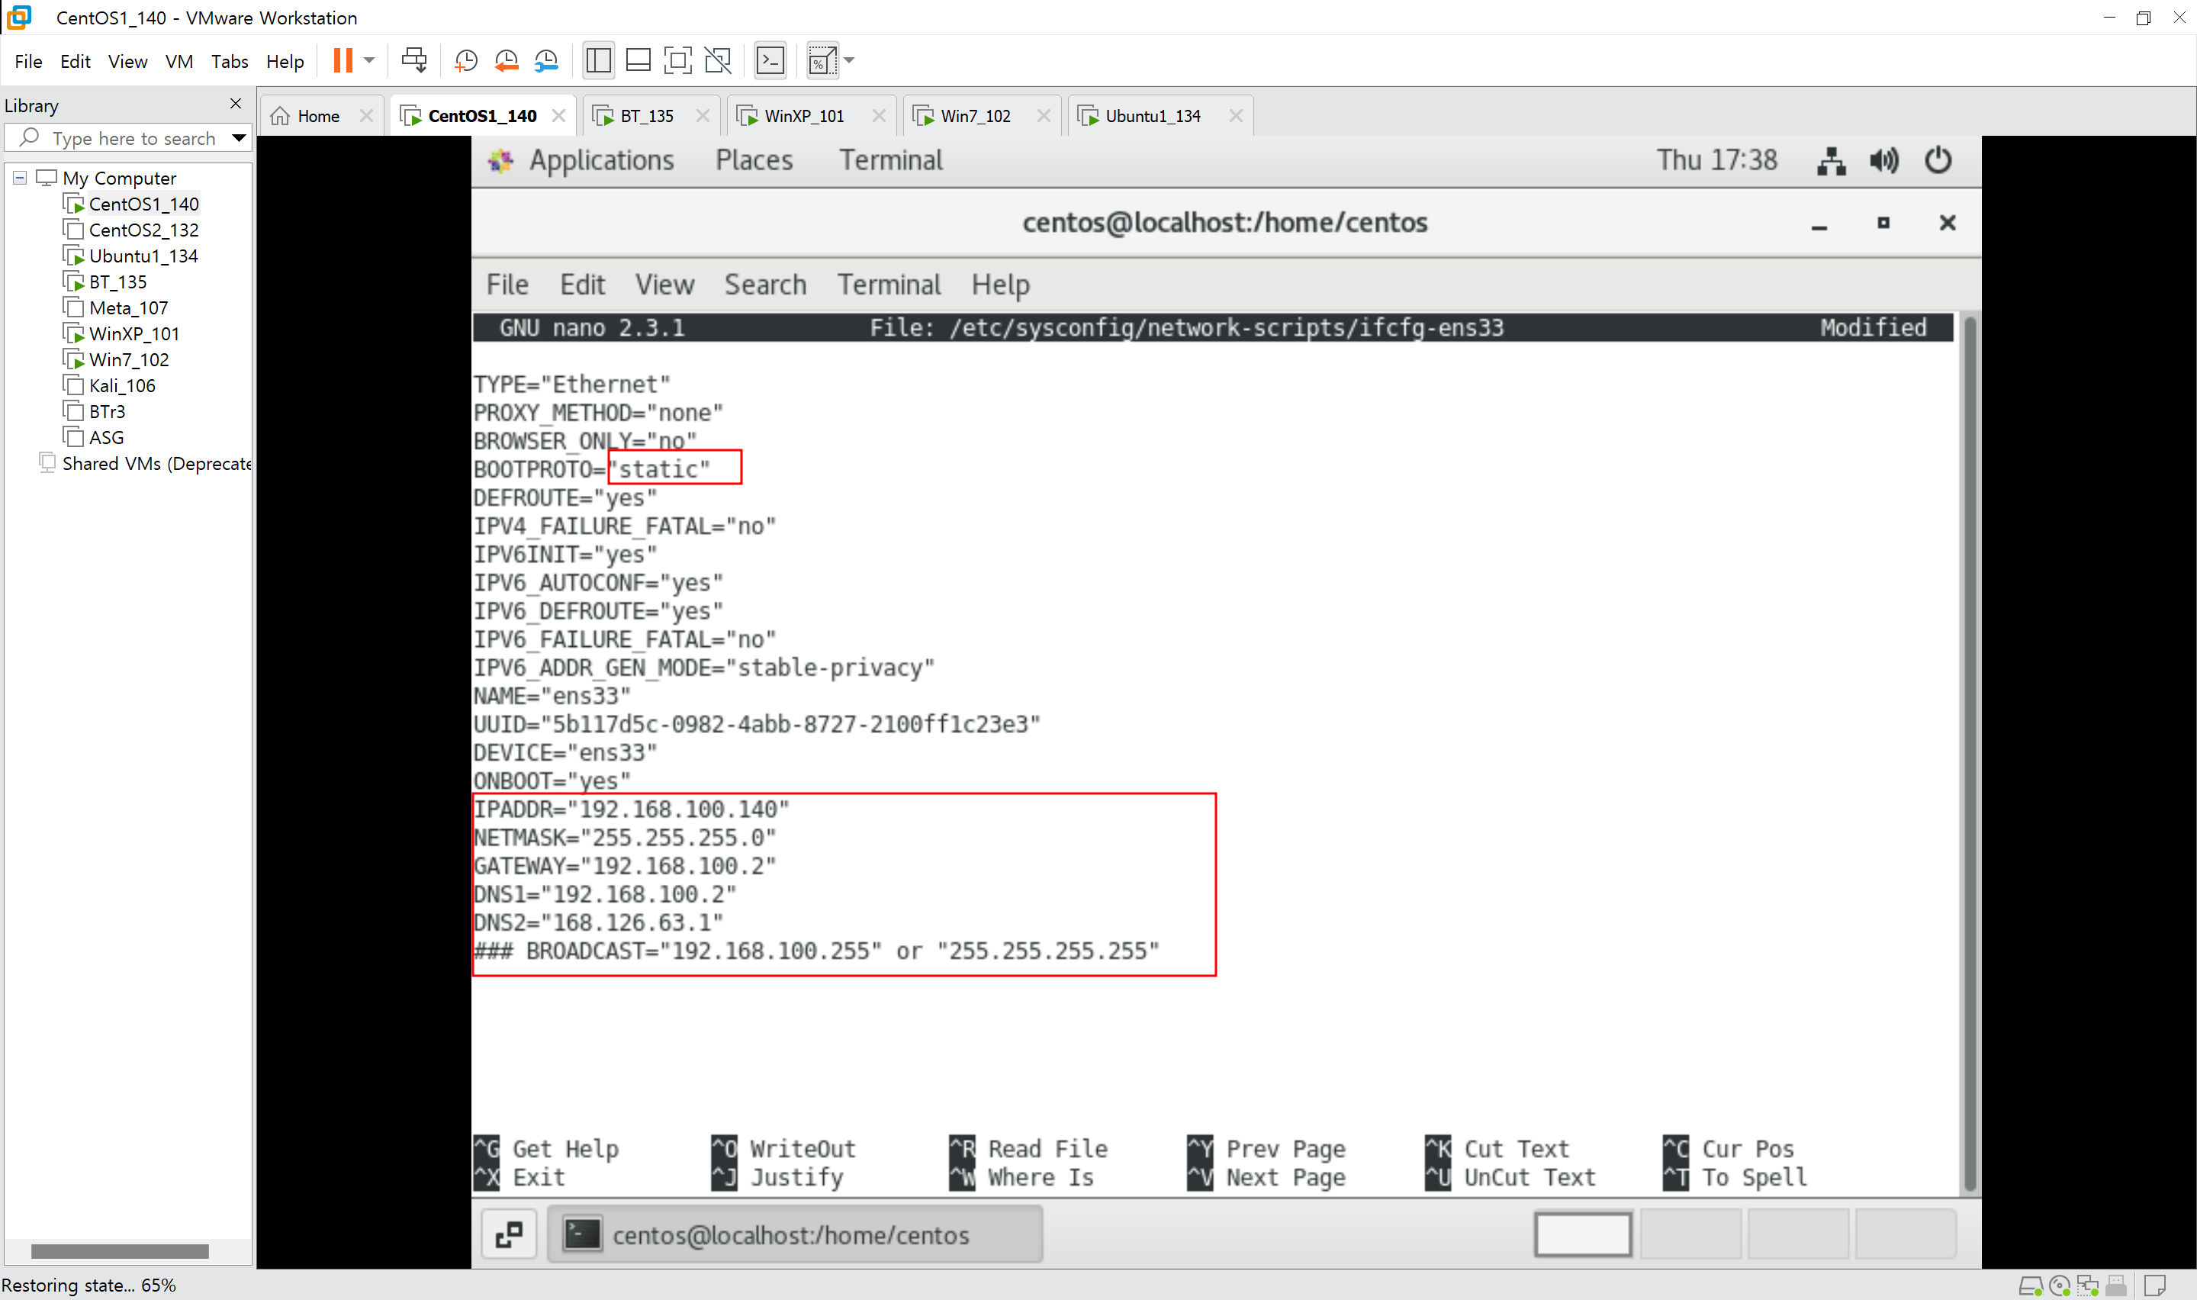Click the IPADDR="192.168.100.140" line
This screenshot has height=1300, width=2197.
click(630, 809)
